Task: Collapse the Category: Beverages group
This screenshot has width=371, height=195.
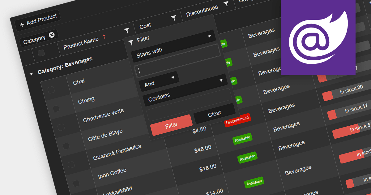Action: (x=31, y=74)
